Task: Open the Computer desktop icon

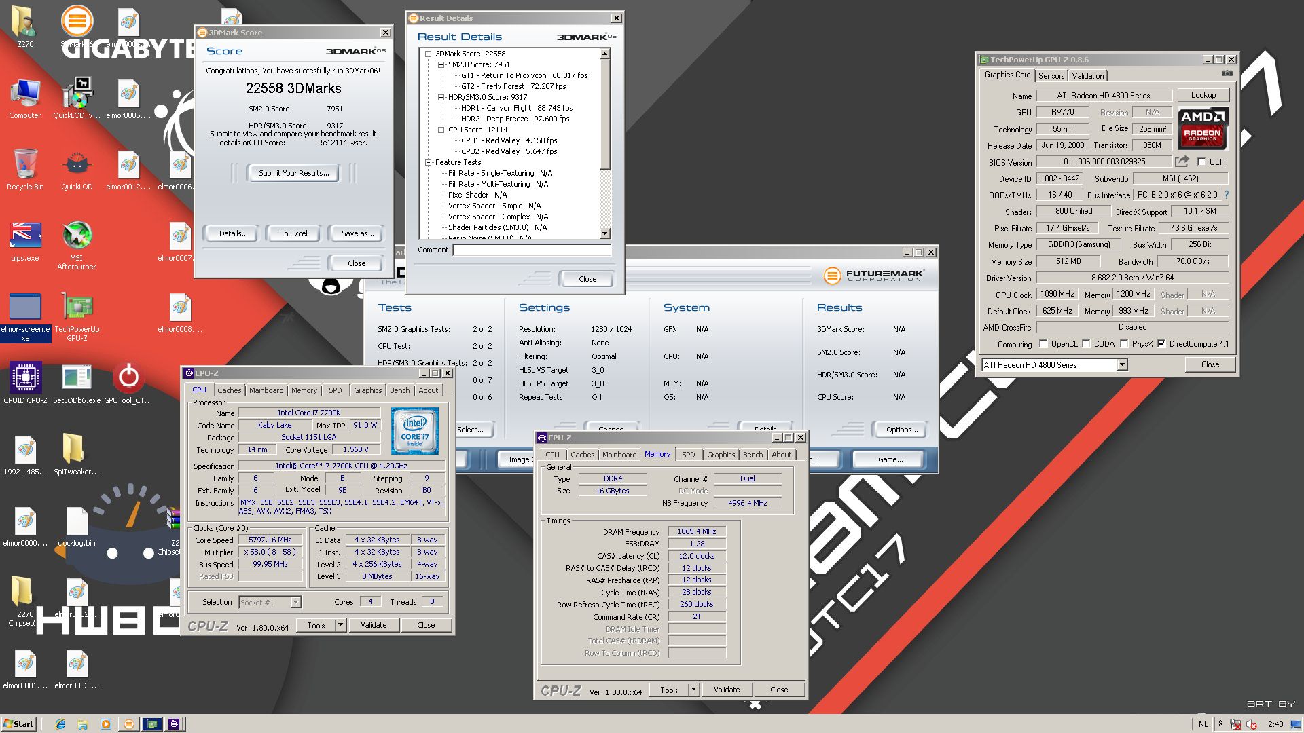Action: (x=25, y=98)
